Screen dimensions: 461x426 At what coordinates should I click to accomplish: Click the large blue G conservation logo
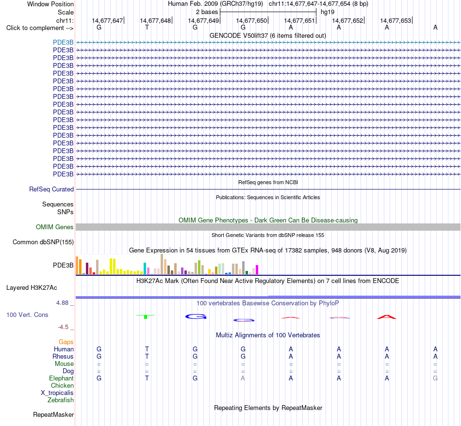(196, 316)
